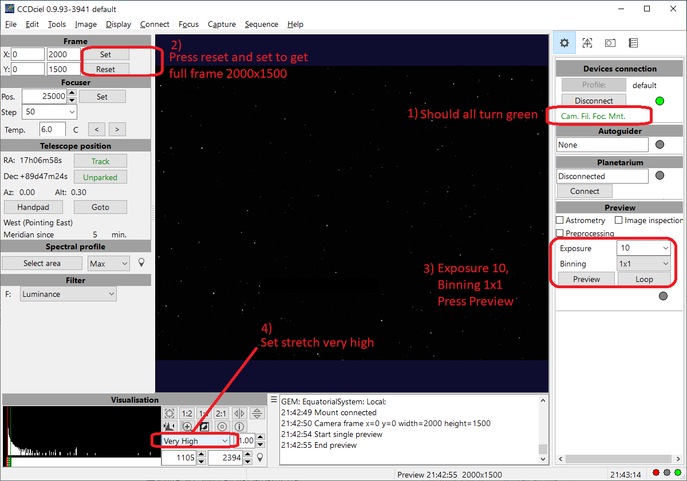The width and height of the screenshot is (687, 481).
Task: Click the Loop button
Action: (644, 279)
